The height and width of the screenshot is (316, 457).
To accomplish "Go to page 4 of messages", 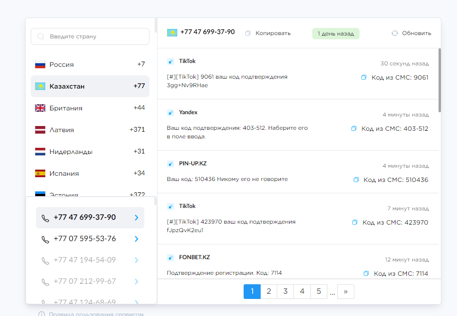I will [x=302, y=291].
